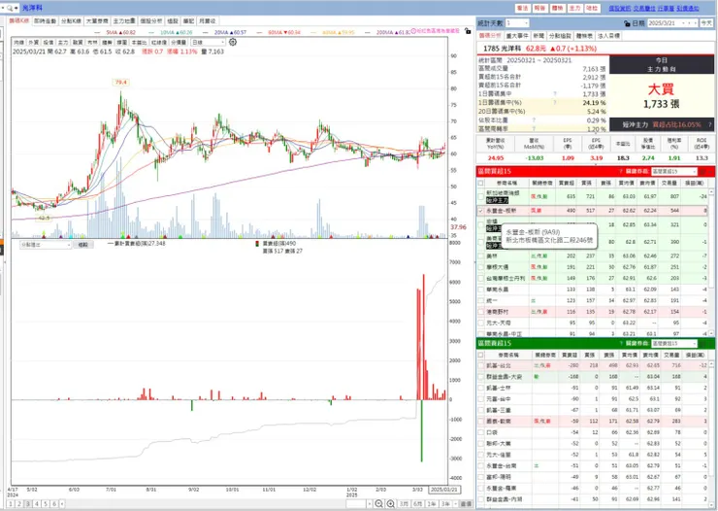Click the pink info icon beside the 200MA legend
The image size is (718, 511).
tap(413, 31)
